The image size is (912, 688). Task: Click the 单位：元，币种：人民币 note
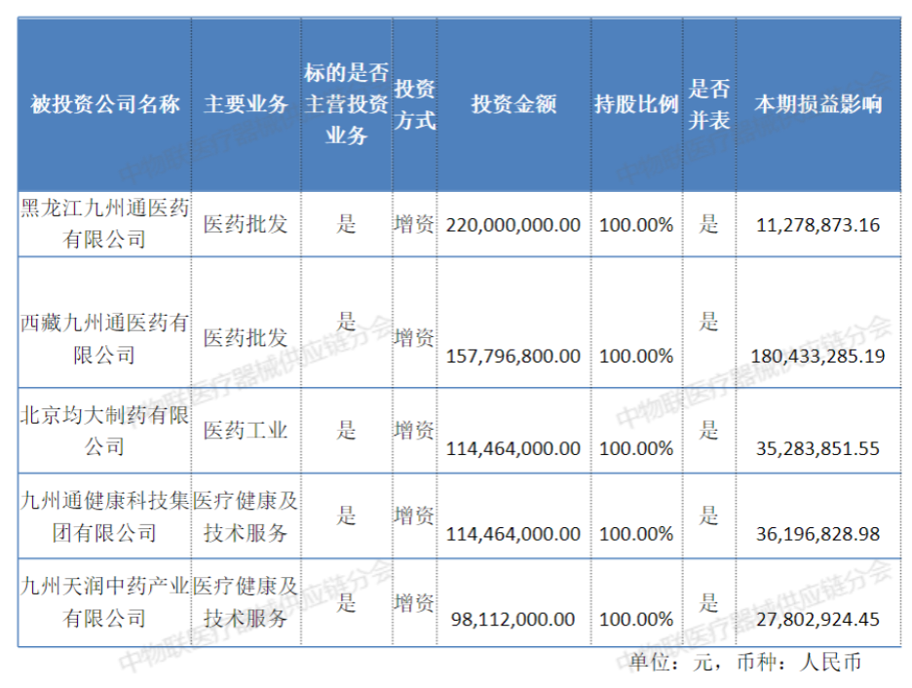745,663
